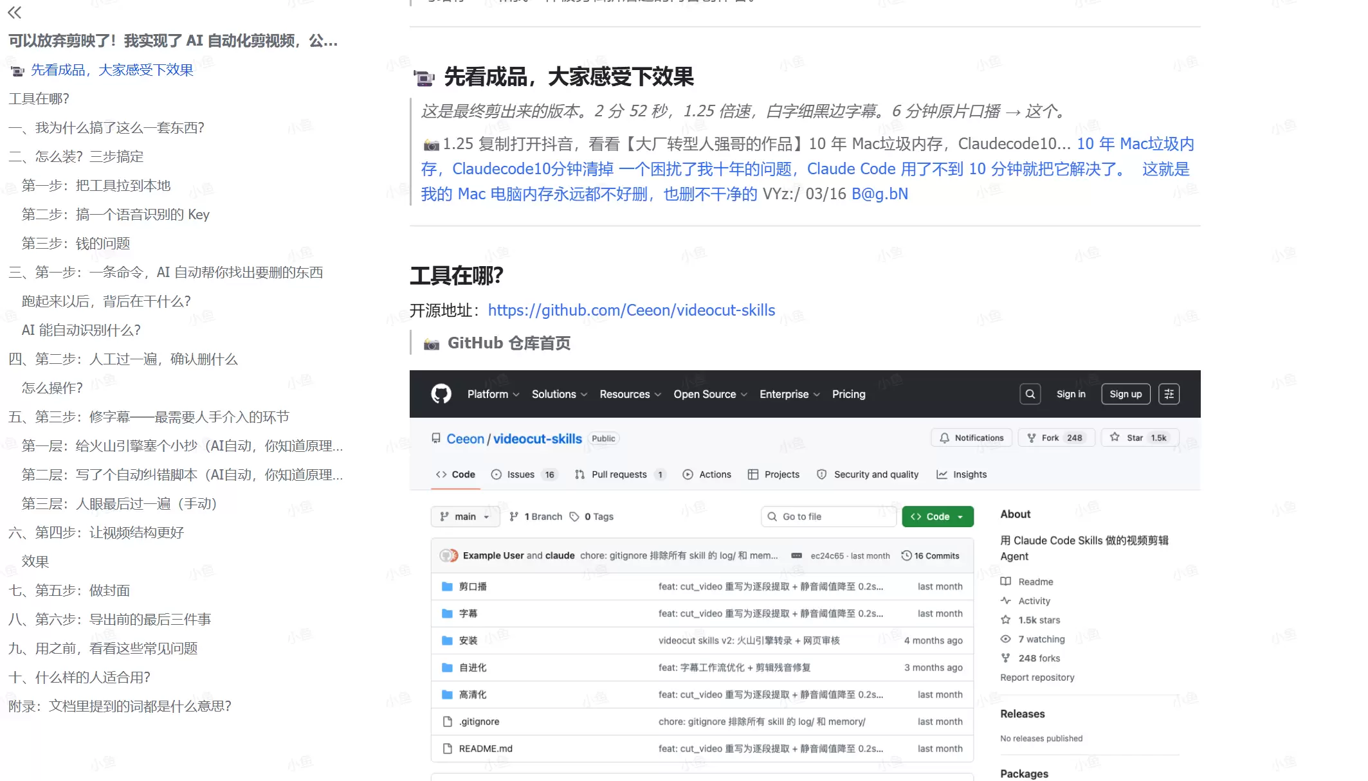Click the commit details ellipsis icon
Screen dimensions: 1368x781
[796, 555]
